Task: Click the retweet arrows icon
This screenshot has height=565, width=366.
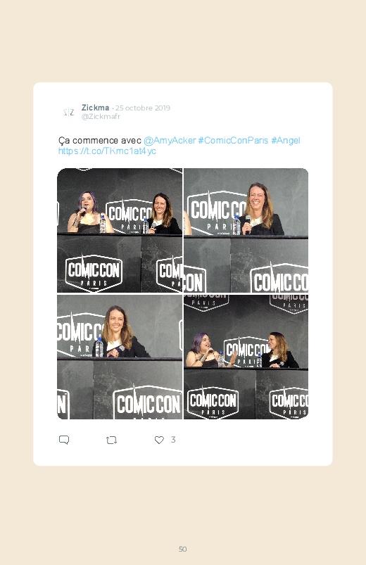Action: (x=111, y=440)
